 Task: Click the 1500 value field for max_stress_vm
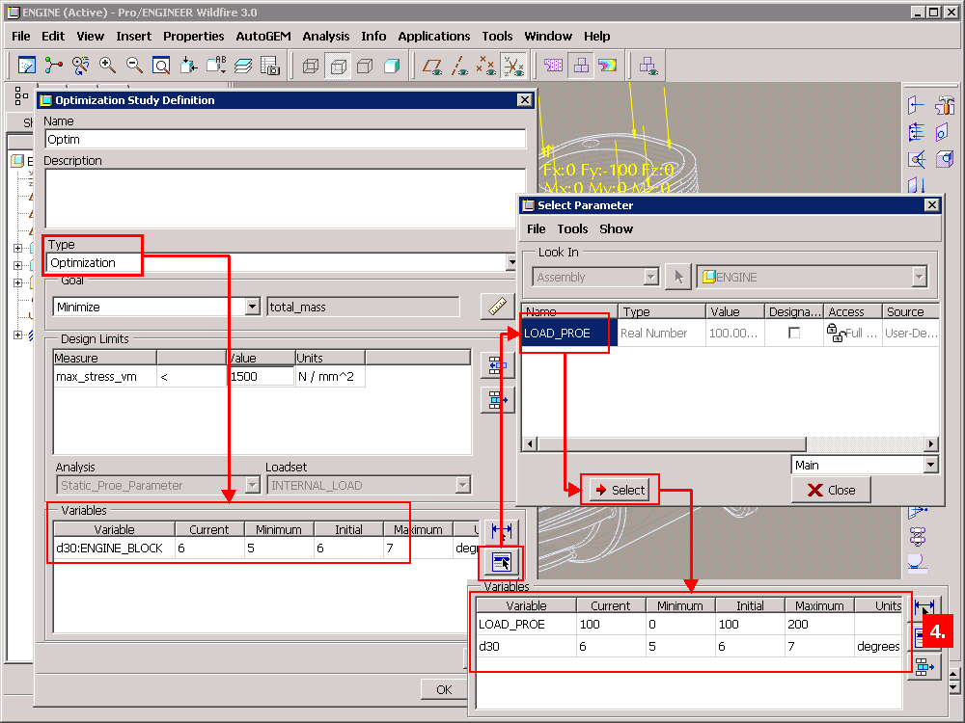[x=261, y=376]
